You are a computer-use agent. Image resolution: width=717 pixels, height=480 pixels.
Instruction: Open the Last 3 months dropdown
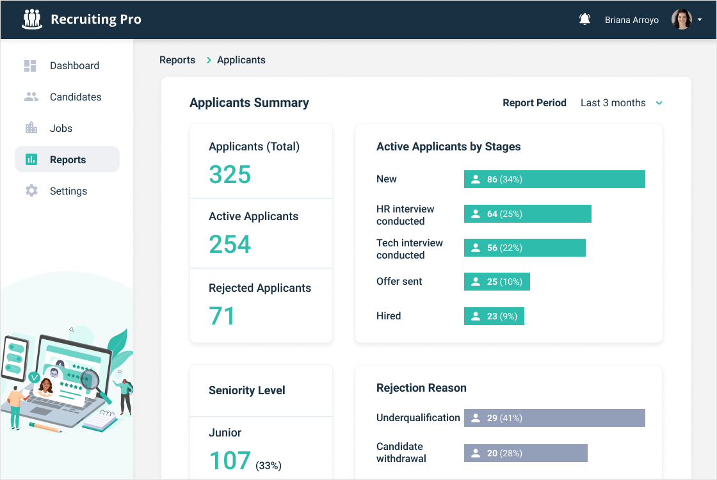pos(613,103)
